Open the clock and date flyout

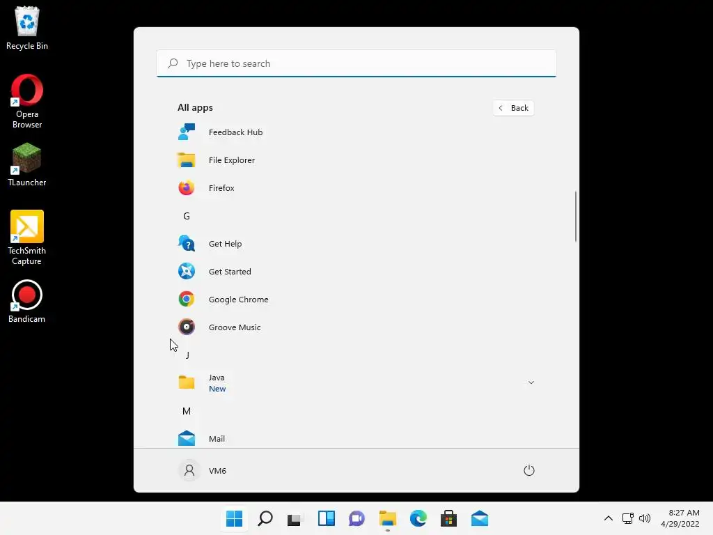(680, 518)
